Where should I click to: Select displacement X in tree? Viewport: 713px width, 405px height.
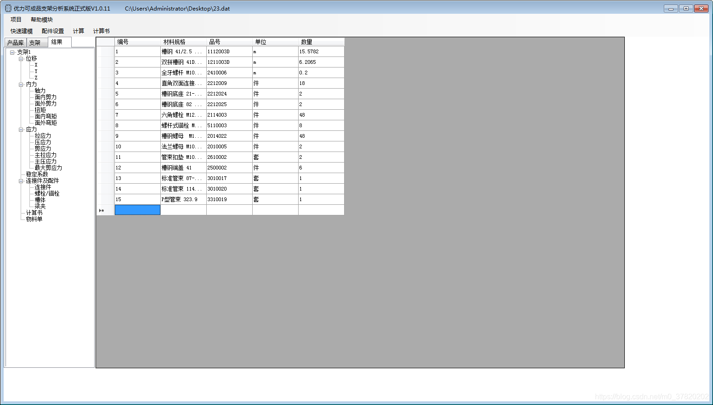[36, 65]
